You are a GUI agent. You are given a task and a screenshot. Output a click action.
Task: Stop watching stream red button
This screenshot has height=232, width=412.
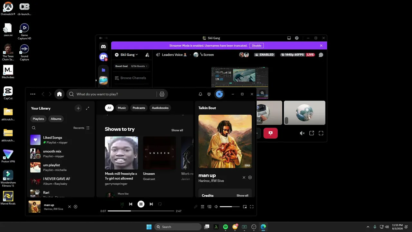pos(270,133)
